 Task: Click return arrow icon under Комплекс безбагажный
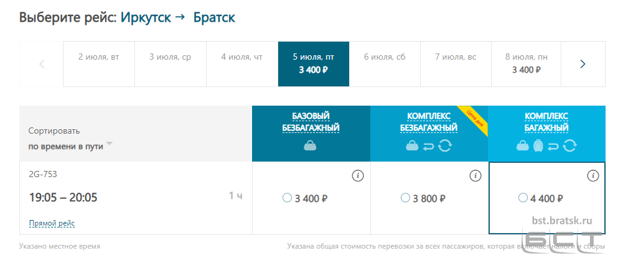(428, 147)
